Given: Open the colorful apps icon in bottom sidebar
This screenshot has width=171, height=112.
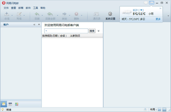Looking at the screenshot, I should (x=17, y=104).
